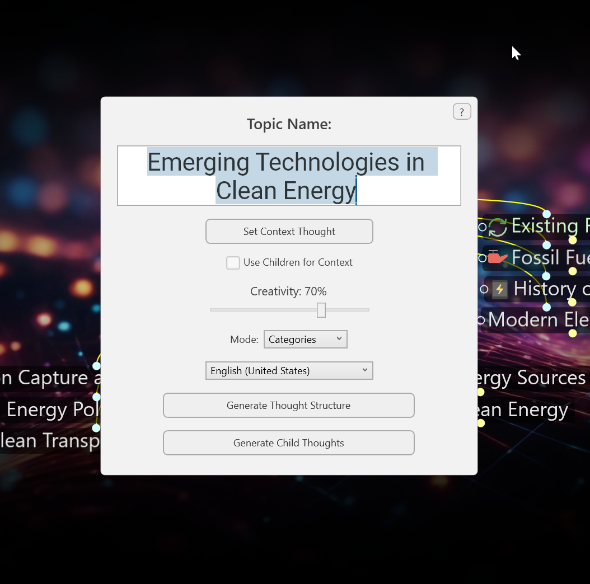Click the red oil can icon on Fossil Fuel
Image resolution: width=590 pixels, height=584 pixels.
point(497,258)
